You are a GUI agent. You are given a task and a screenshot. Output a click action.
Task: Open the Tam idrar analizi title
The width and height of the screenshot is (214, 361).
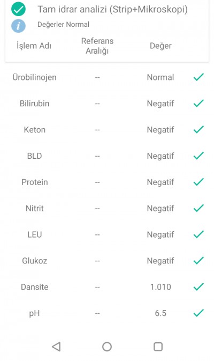point(112,10)
